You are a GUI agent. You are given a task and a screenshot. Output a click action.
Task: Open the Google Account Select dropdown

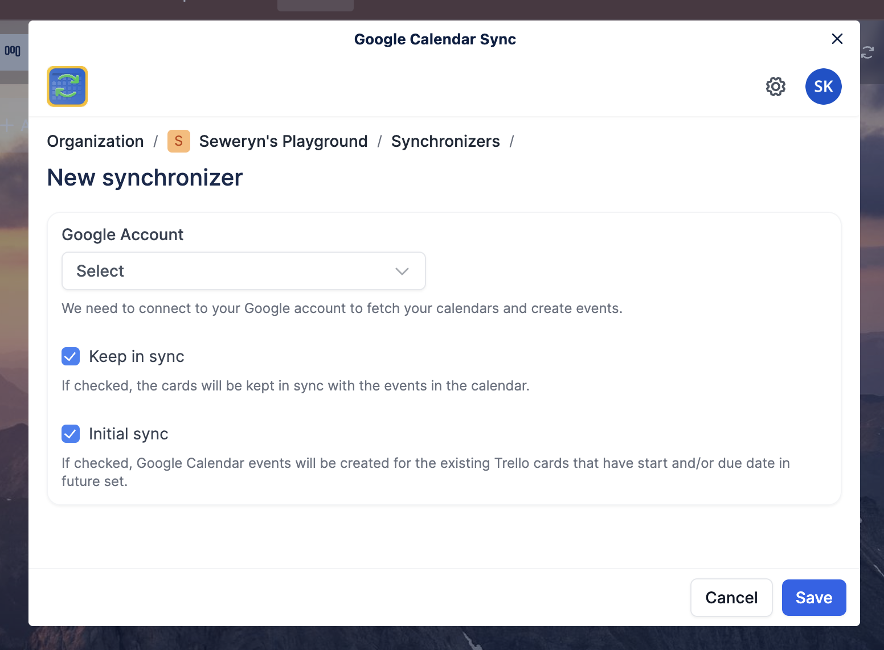(x=244, y=271)
